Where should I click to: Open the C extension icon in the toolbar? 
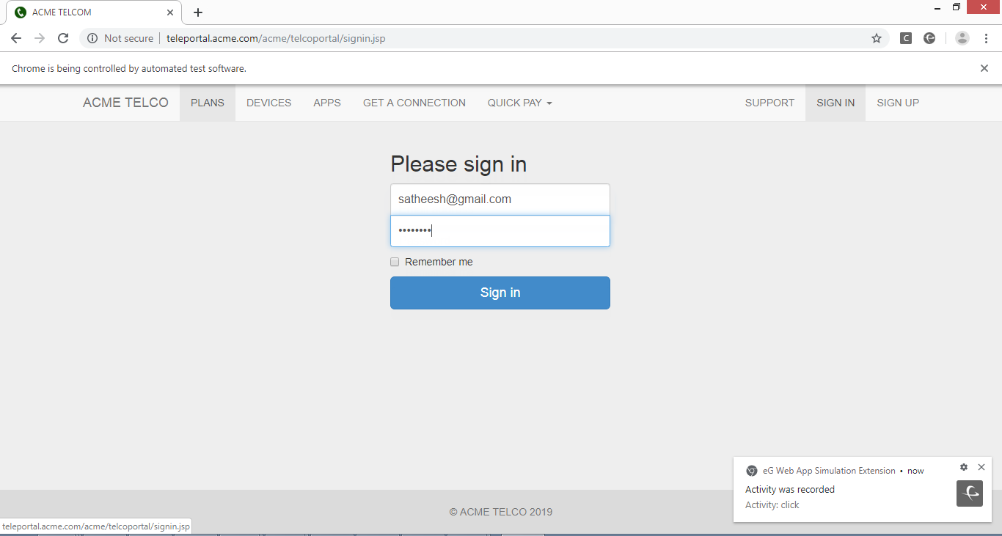906,38
